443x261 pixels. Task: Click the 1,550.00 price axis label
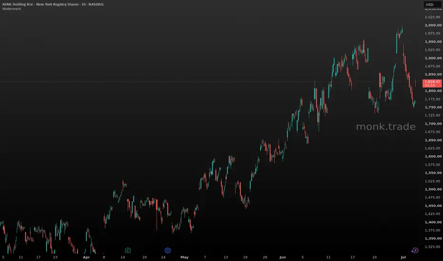433,173
